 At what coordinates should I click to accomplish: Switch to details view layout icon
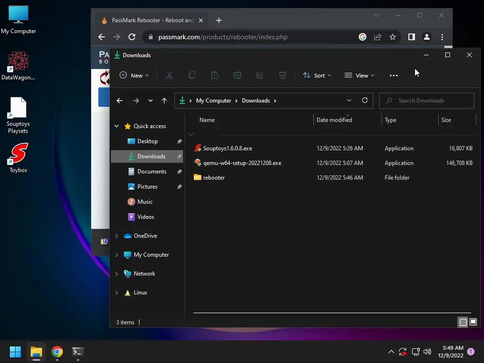click(463, 322)
